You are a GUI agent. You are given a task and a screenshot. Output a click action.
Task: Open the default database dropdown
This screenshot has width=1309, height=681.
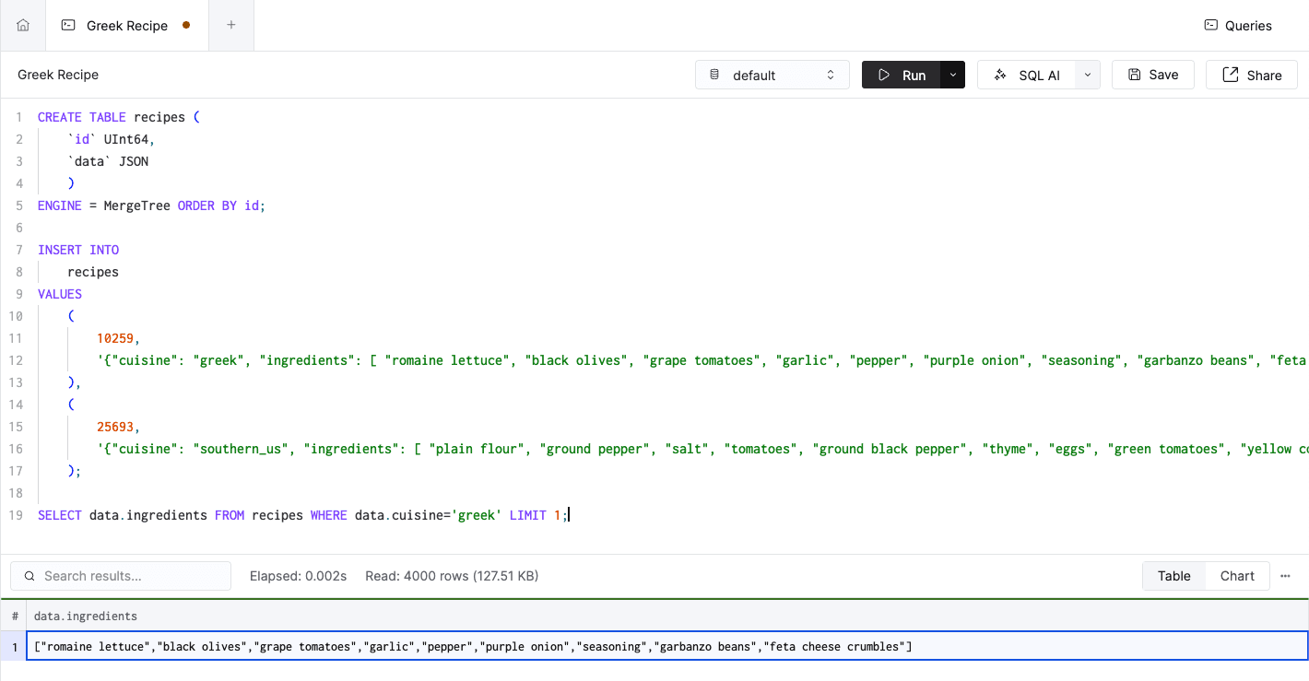point(772,76)
